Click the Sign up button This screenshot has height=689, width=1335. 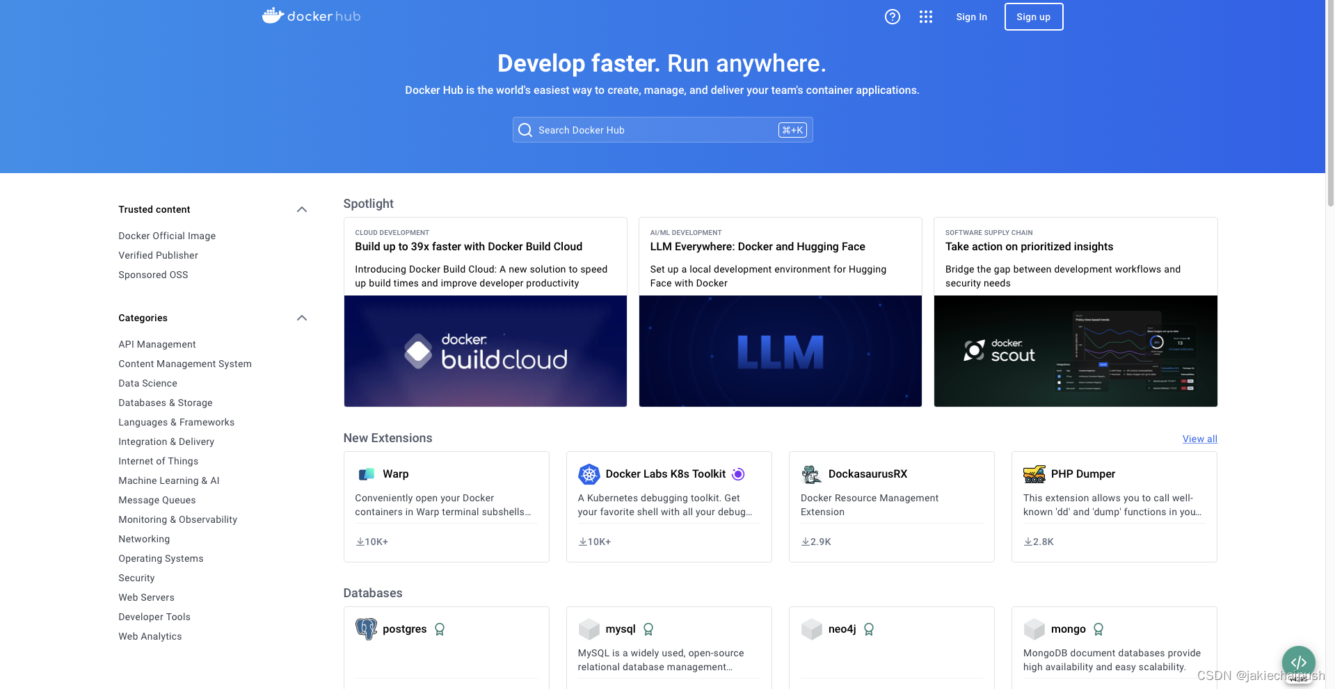[x=1034, y=17]
